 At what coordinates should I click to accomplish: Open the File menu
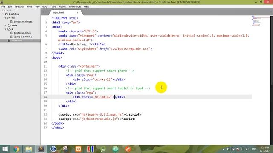pyautogui.click(x=3, y=7)
